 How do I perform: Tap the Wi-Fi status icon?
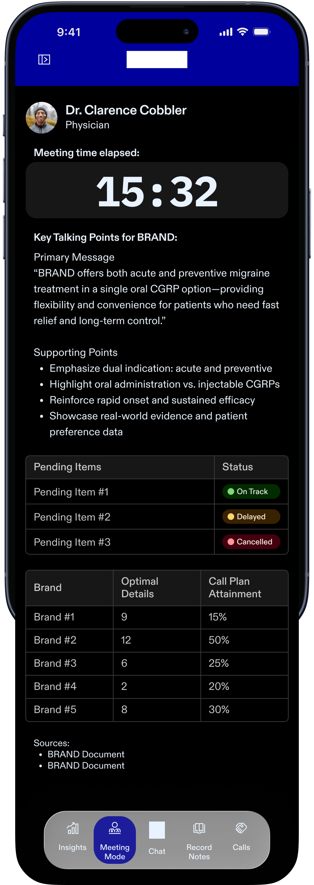[x=243, y=32]
